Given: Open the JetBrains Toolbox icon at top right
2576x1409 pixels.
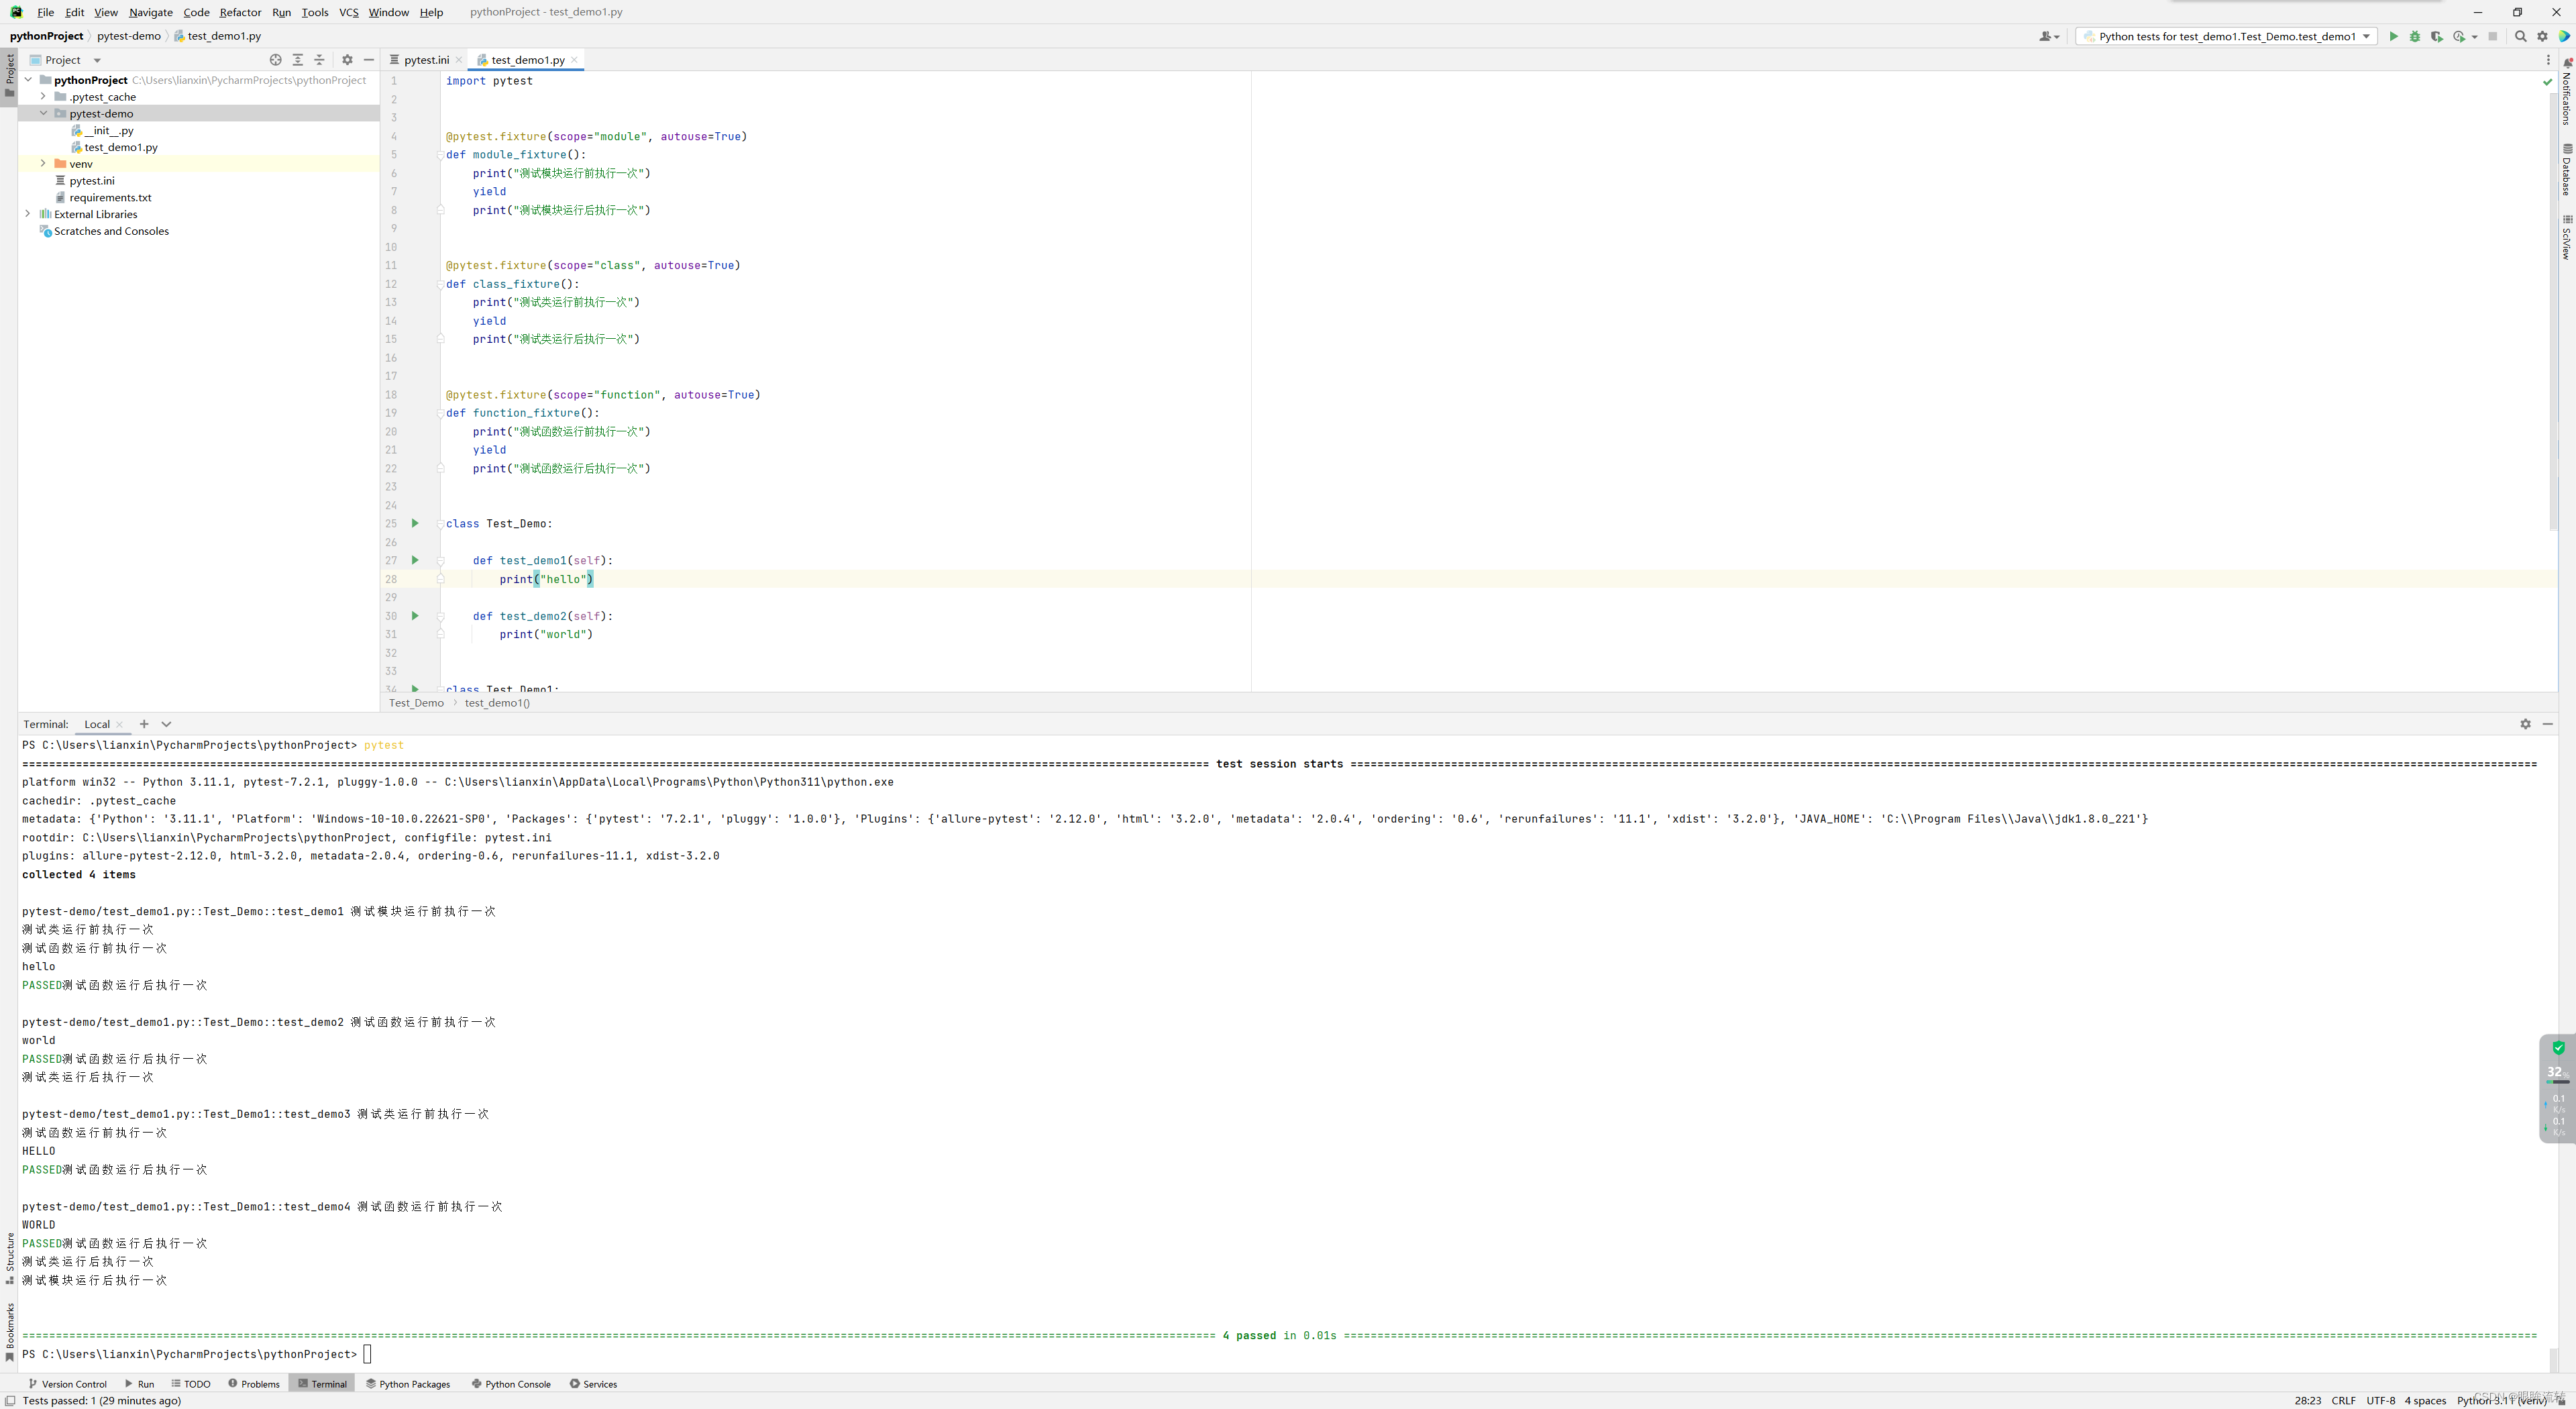Looking at the screenshot, I should click(x=2565, y=36).
